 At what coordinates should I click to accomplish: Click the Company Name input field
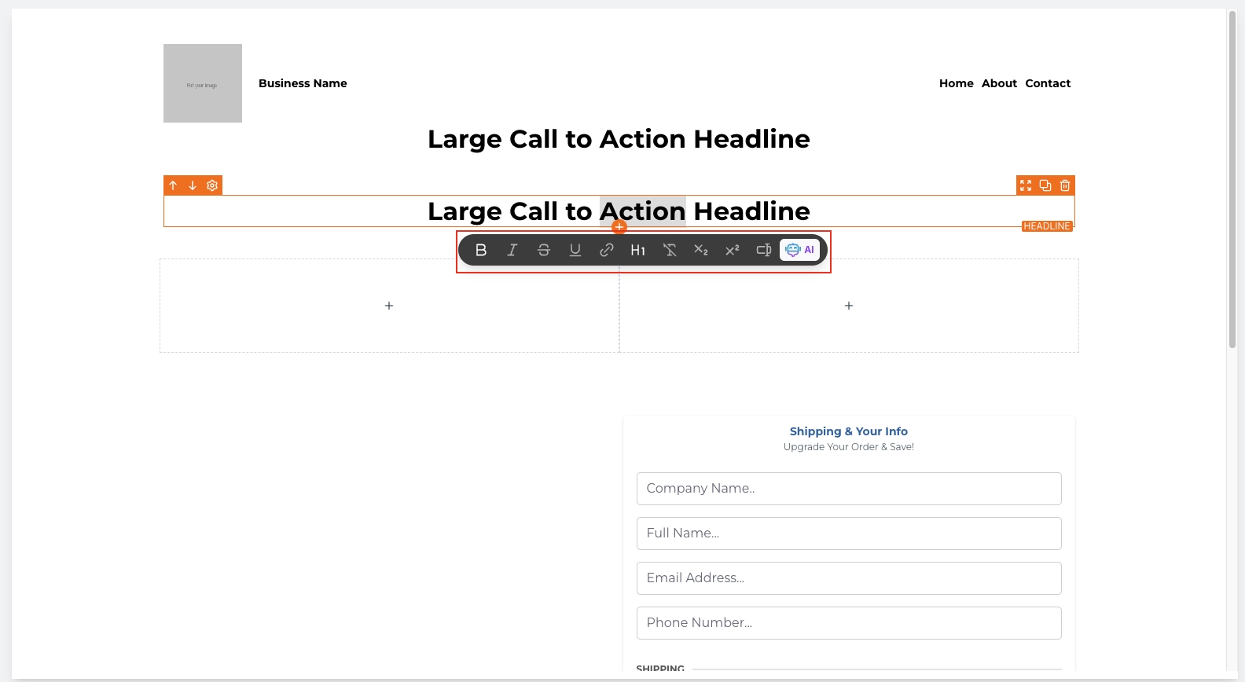(849, 489)
